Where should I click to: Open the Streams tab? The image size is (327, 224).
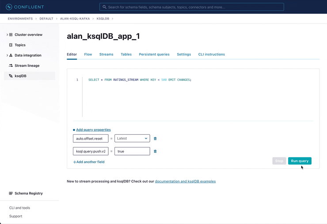pos(106,54)
